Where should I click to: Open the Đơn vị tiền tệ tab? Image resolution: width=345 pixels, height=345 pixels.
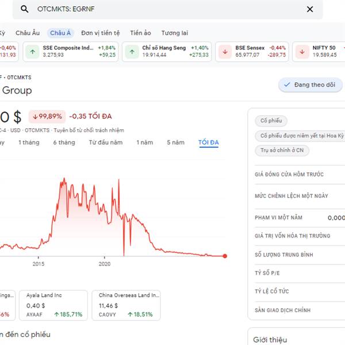coord(100,33)
